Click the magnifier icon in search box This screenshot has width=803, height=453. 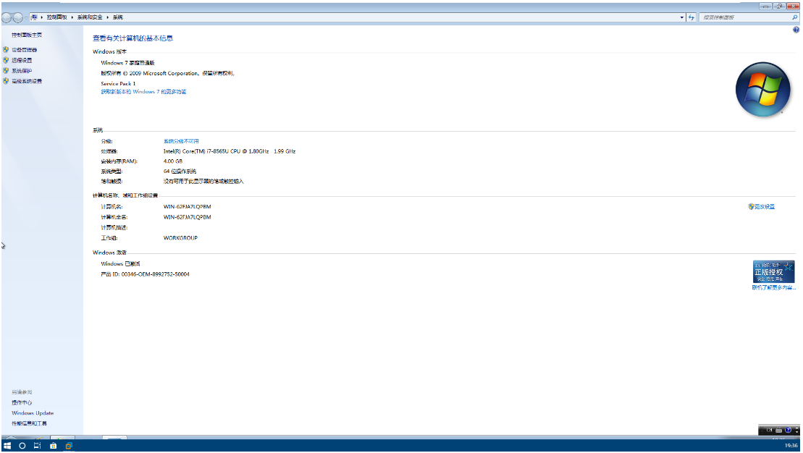coord(794,17)
